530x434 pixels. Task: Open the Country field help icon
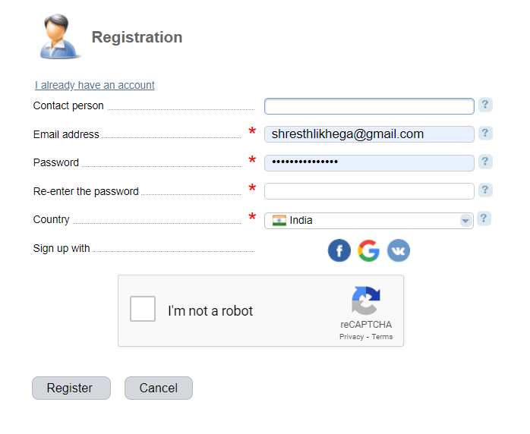485,219
